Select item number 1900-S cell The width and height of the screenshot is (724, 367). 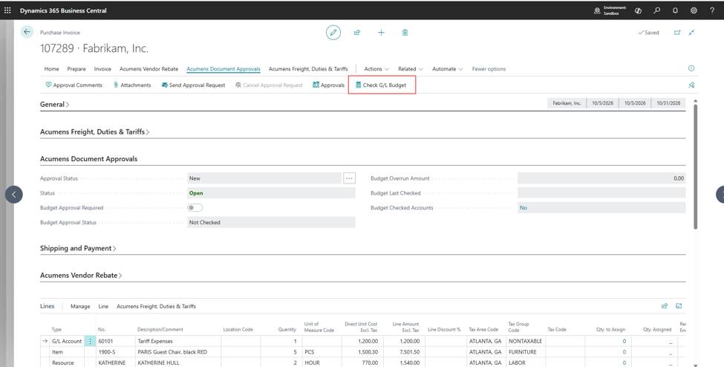pos(115,351)
